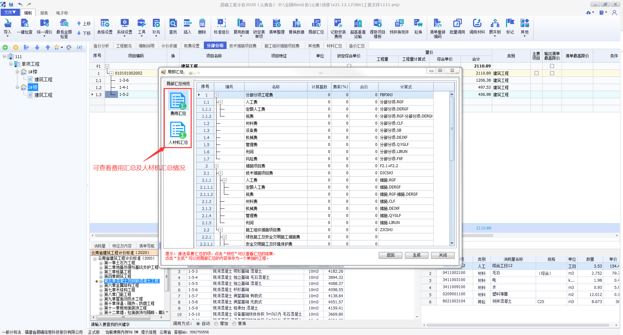Click 返回 button in dialog

click(390, 255)
